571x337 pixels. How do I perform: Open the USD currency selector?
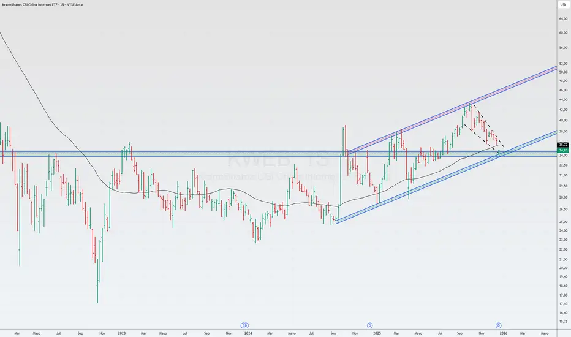[x=563, y=5]
